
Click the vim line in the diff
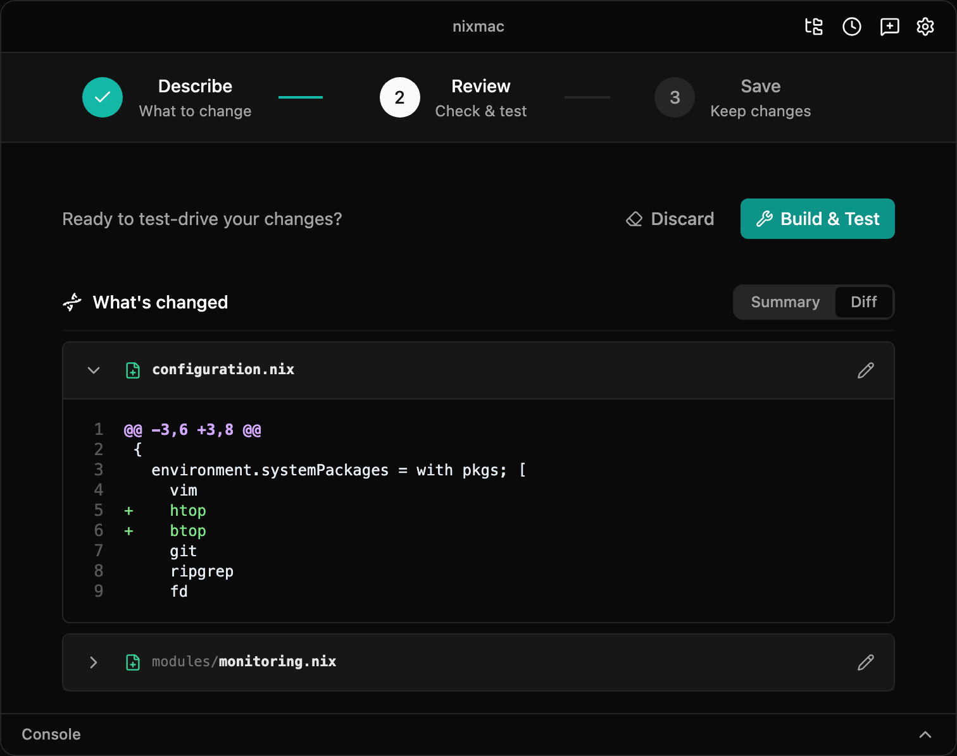click(184, 491)
